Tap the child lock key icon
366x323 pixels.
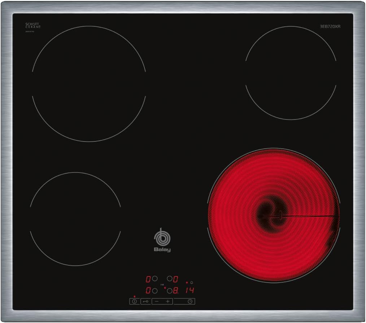point(145,301)
